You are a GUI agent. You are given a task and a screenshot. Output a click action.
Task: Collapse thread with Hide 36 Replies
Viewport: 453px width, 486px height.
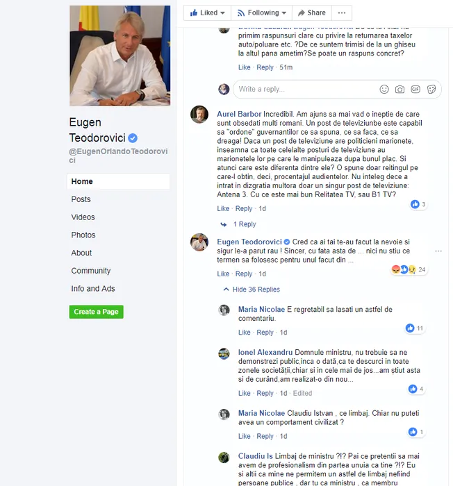(252, 290)
